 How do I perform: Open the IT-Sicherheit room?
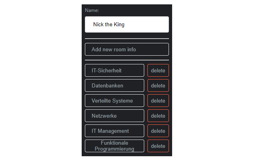[114, 70]
